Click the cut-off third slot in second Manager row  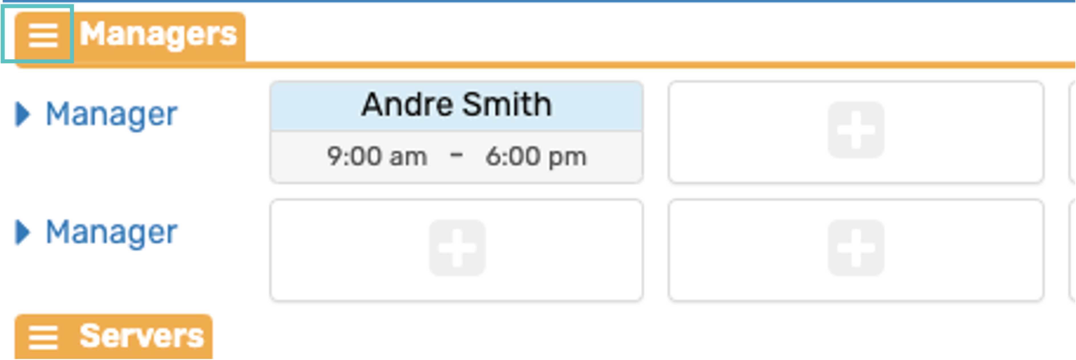click(x=1072, y=250)
